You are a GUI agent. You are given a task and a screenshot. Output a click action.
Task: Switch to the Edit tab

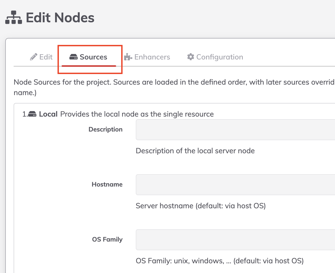(41, 57)
